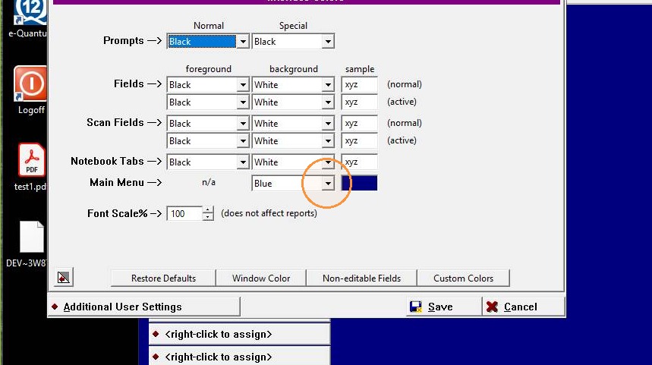Decrease Font Scale with the down arrow

pyautogui.click(x=208, y=217)
